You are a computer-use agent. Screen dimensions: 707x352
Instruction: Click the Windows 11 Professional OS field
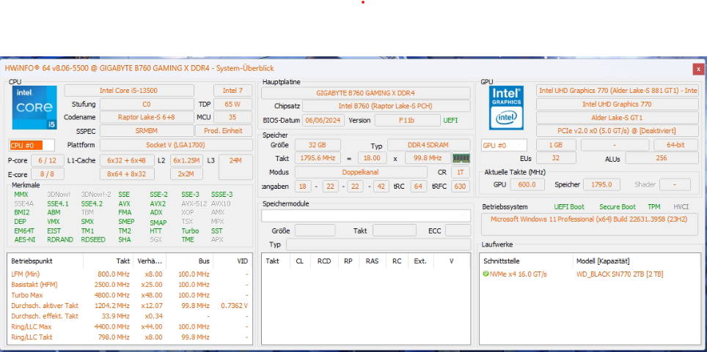point(590,225)
